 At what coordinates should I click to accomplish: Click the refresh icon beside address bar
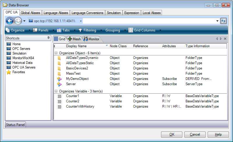pos(223,21)
